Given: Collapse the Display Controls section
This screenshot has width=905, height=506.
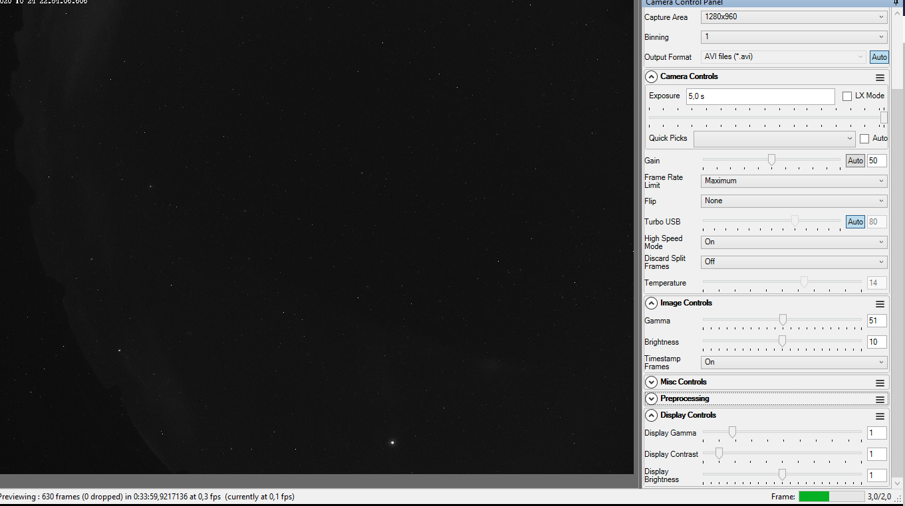Looking at the screenshot, I should coord(652,416).
